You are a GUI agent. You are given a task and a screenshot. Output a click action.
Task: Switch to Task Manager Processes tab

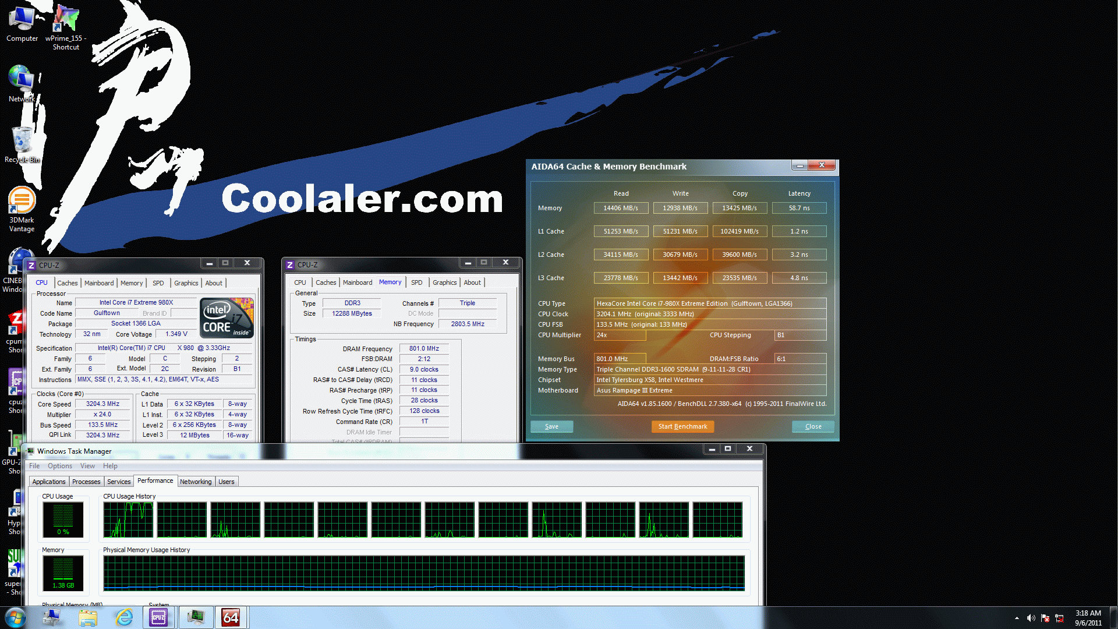coord(86,482)
